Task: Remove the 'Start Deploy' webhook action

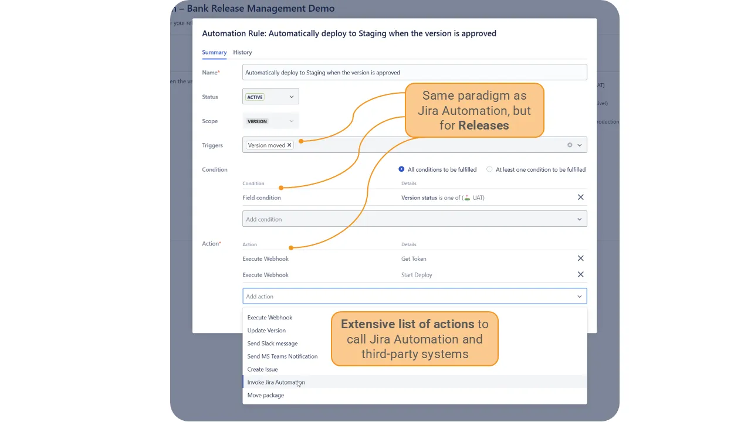Action: coord(580,274)
